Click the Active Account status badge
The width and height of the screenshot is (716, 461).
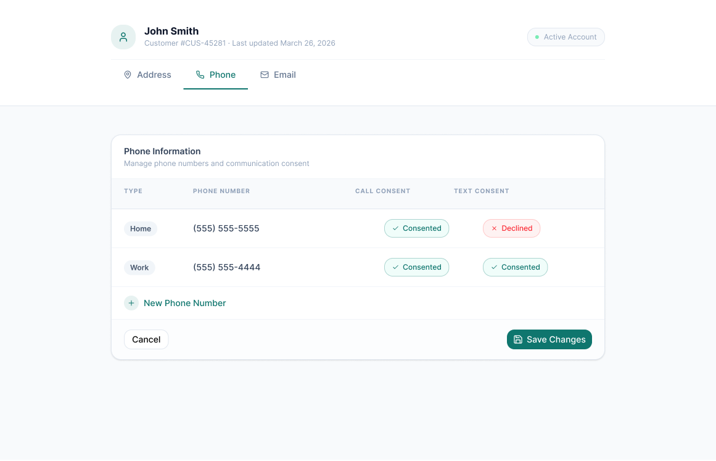pos(566,37)
